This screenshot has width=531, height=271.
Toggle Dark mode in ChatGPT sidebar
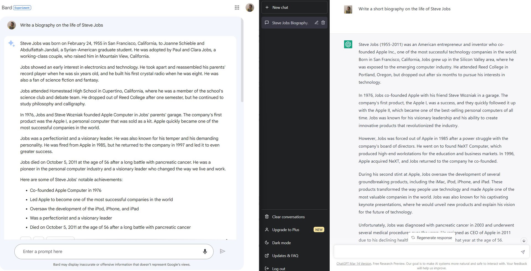[x=281, y=243]
